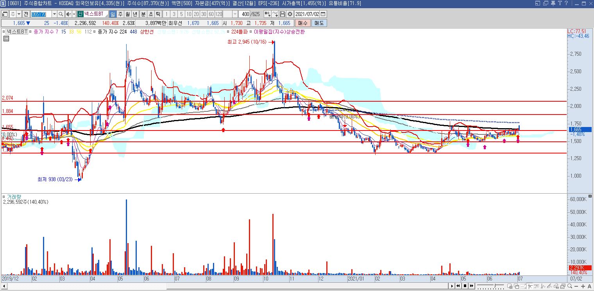Click the 넥스트BT legend label button
The image size is (594, 291).
[17, 32]
